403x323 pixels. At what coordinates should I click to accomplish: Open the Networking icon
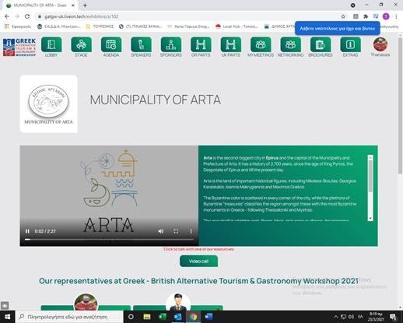tap(290, 44)
